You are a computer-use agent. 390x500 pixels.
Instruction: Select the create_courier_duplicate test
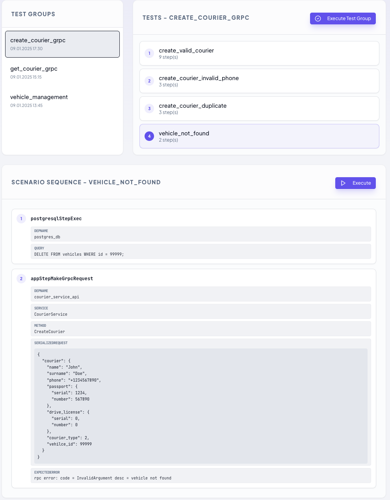pos(259,109)
